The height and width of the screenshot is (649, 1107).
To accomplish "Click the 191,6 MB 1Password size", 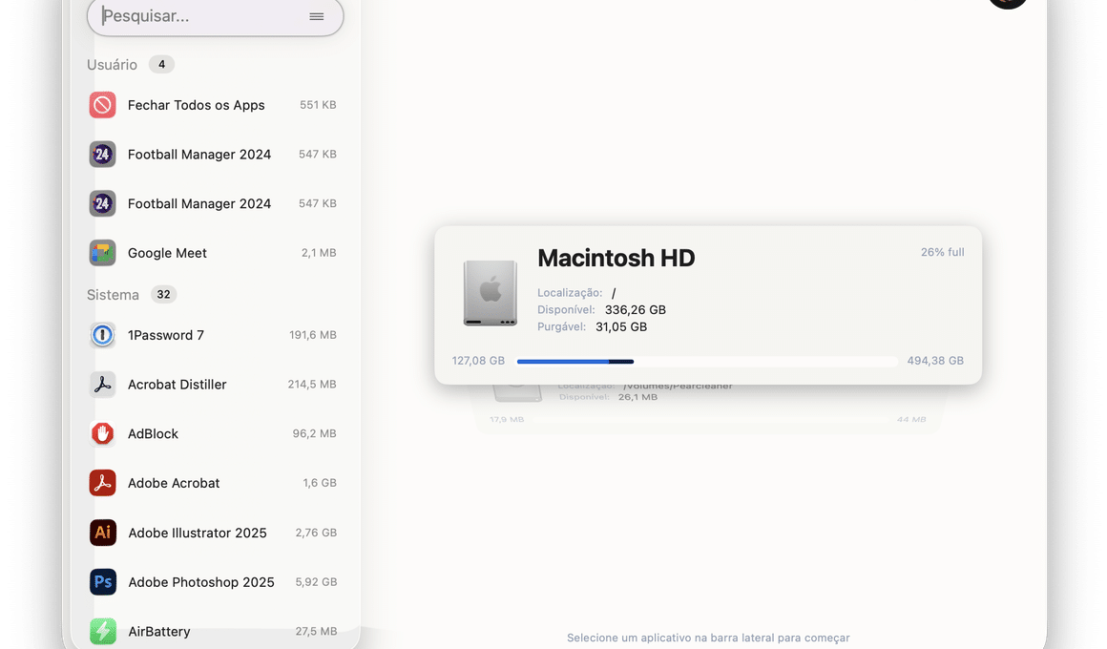I will [313, 335].
